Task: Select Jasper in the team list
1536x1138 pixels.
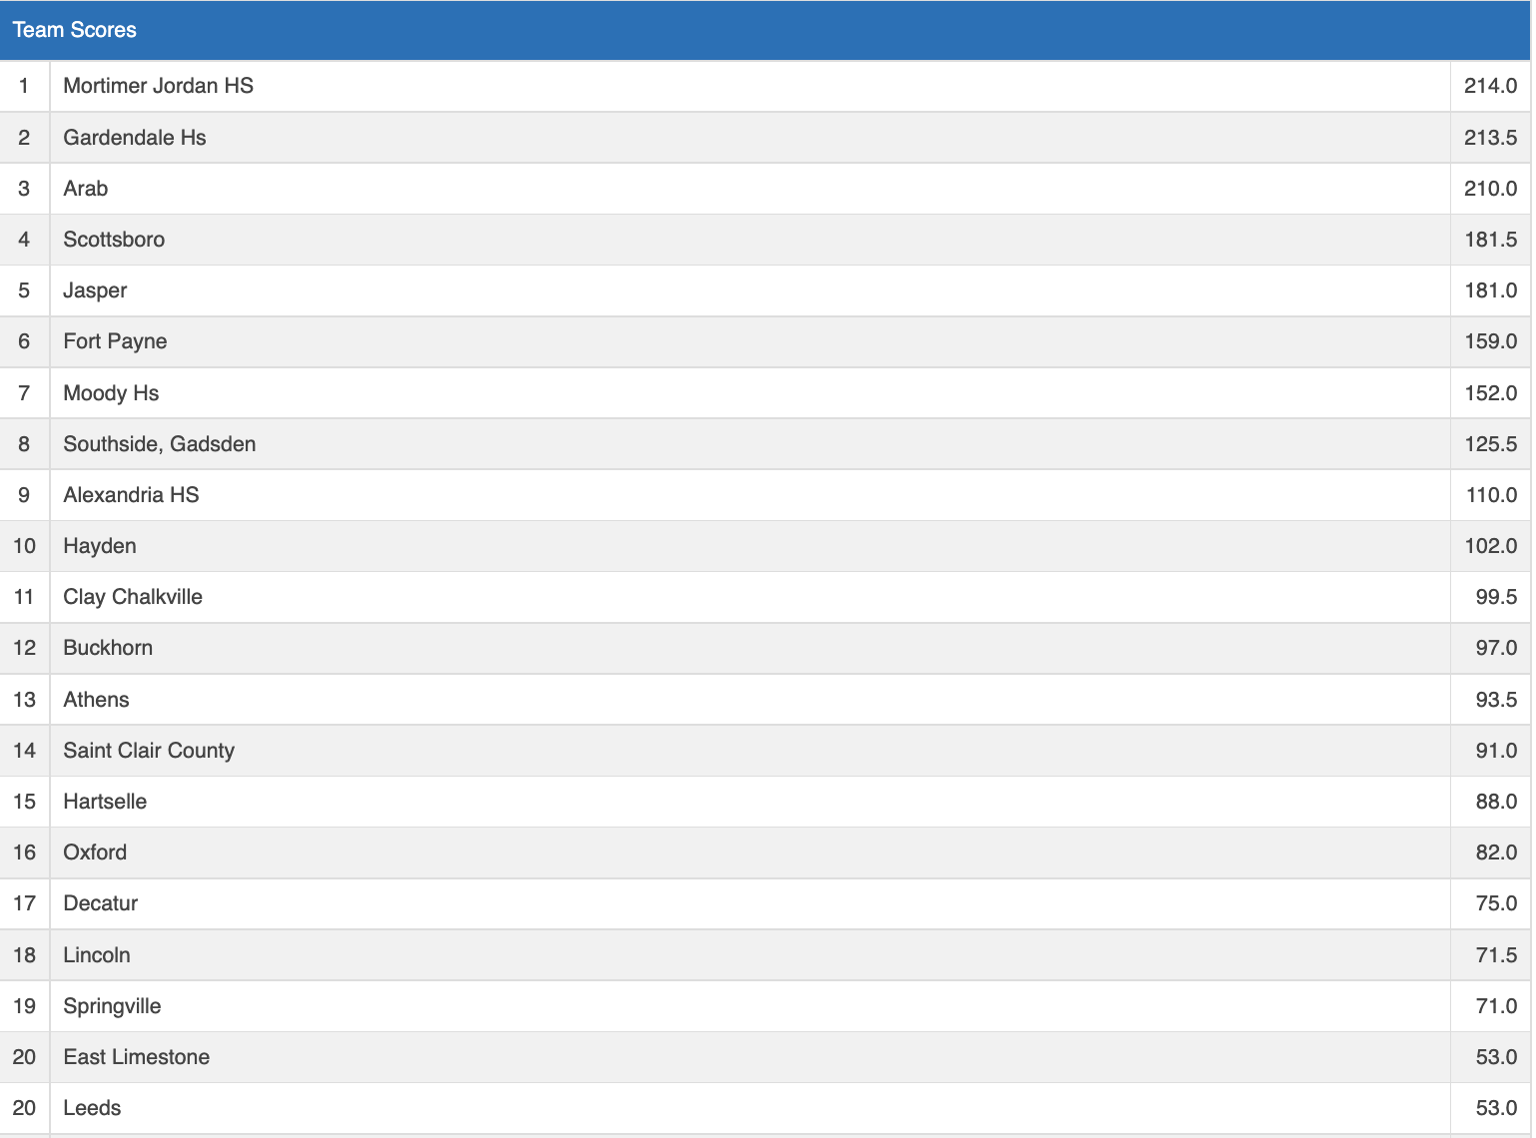Action: click(x=95, y=290)
